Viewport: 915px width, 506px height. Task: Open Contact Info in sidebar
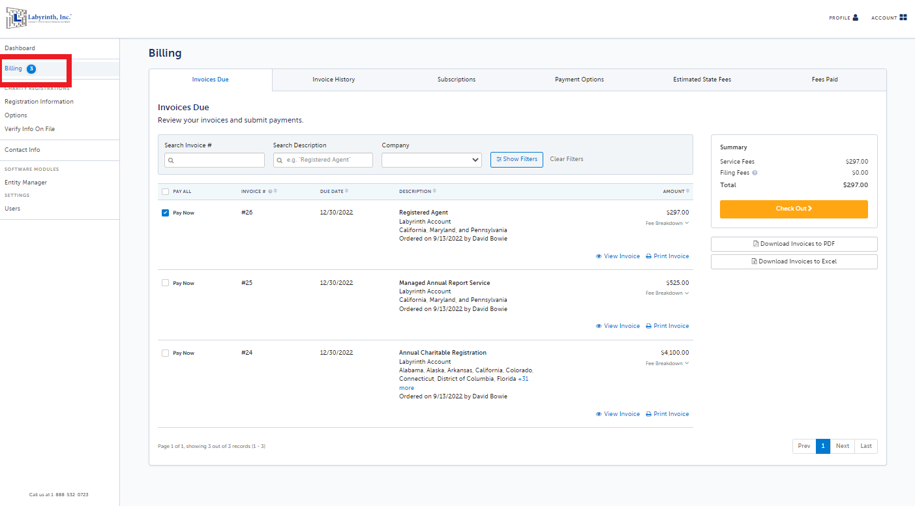pos(22,150)
